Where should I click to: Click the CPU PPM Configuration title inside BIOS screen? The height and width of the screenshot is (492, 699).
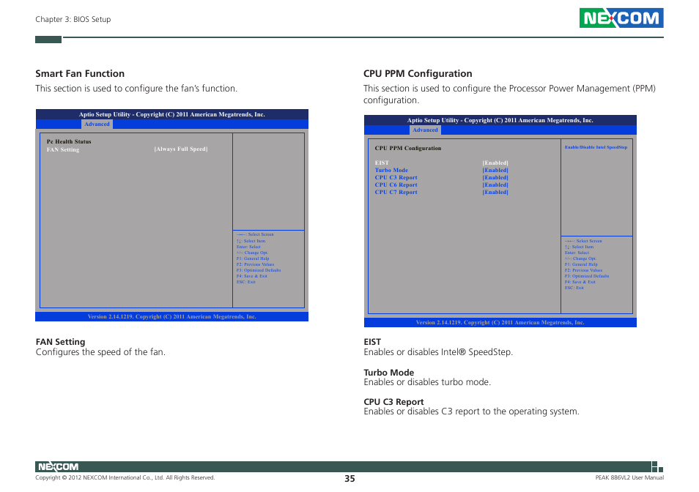408,149
